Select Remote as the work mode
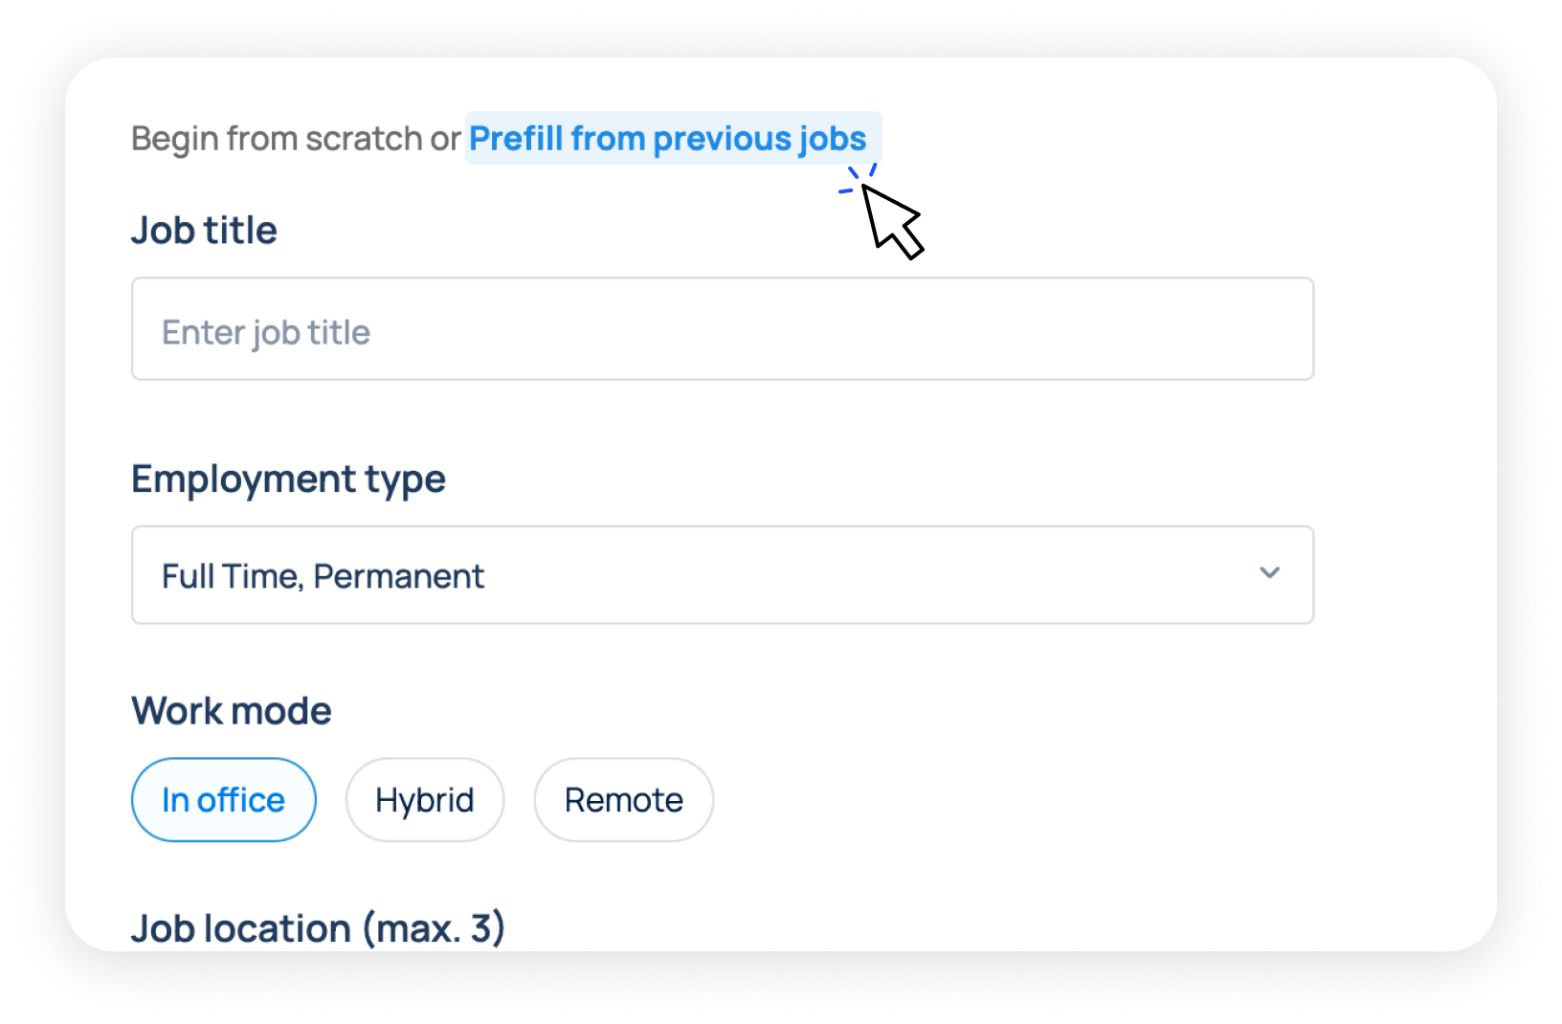 623,800
